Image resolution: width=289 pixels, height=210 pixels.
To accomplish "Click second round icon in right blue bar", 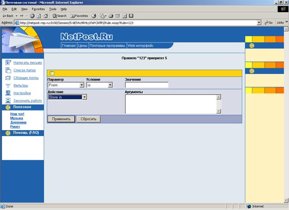I will point(252,71).
